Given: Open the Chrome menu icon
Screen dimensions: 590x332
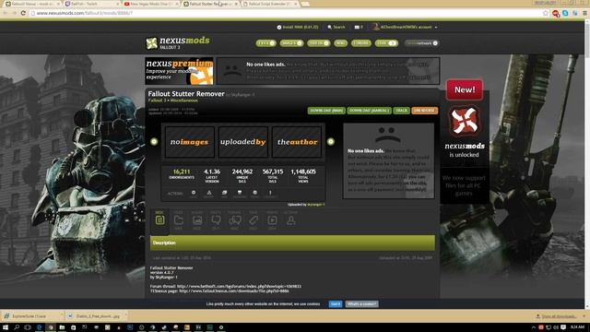Looking at the screenshot, I should 584,13.
